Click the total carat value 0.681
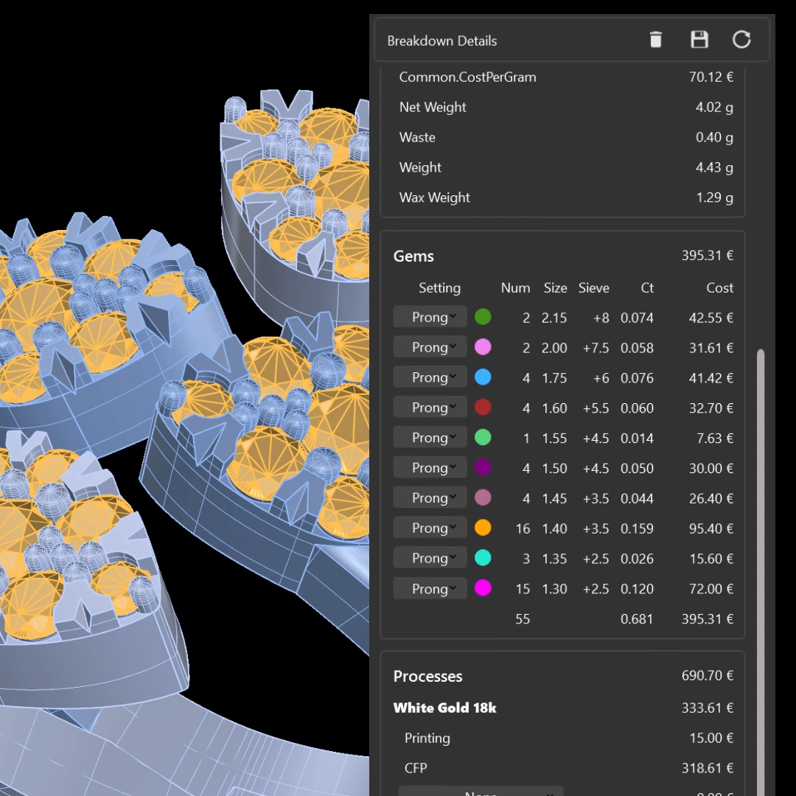 click(636, 619)
